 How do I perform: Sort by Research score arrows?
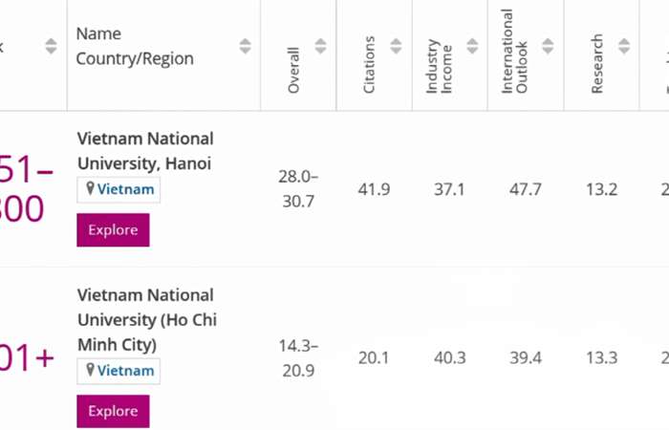pos(624,46)
